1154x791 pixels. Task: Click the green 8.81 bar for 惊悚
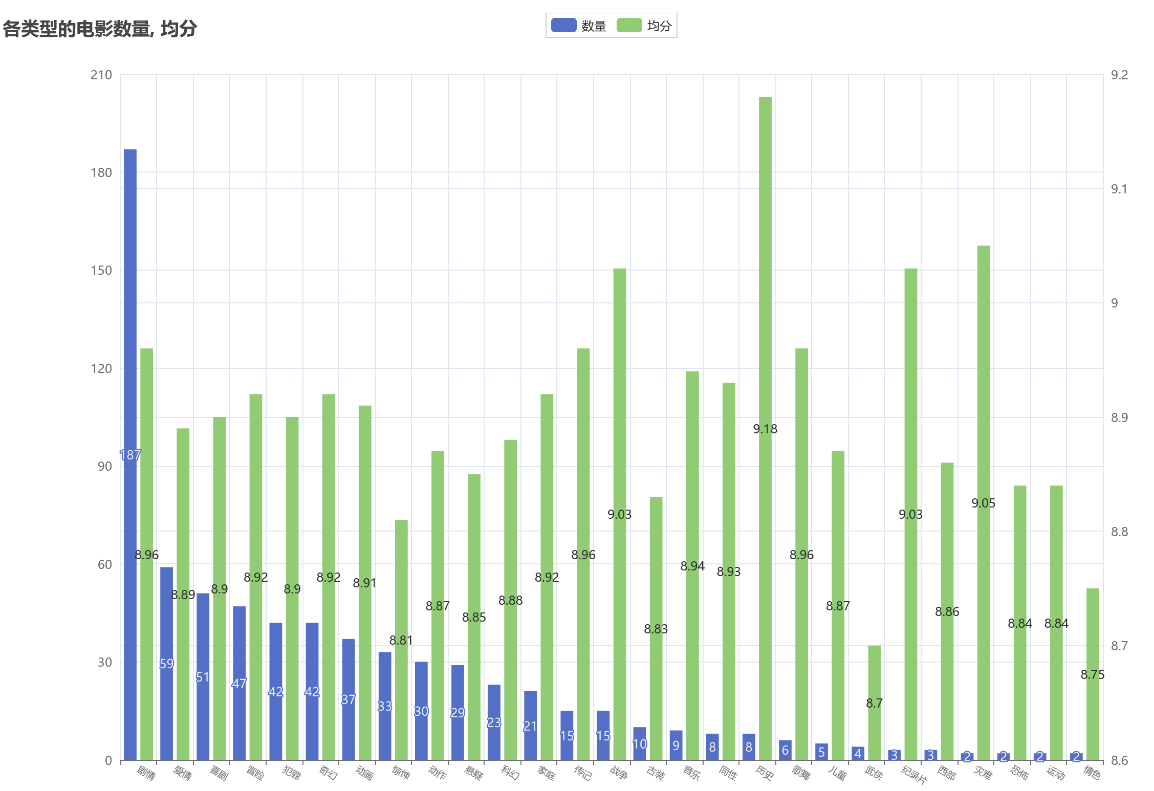[401, 578]
